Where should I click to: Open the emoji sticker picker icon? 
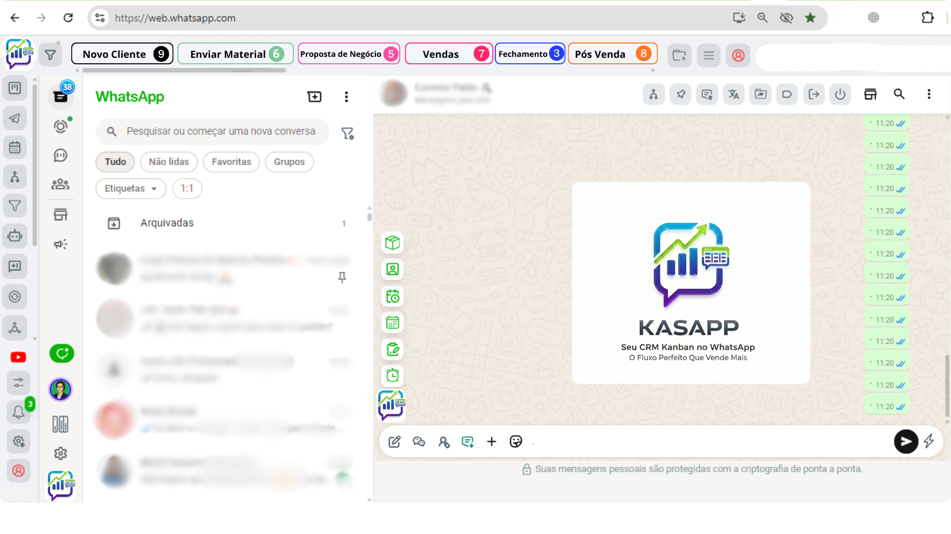coord(516,442)
